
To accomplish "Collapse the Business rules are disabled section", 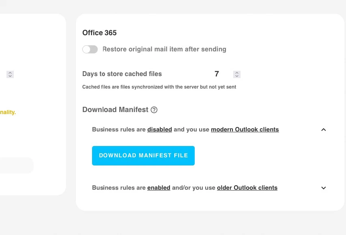I will click(324, 129).
